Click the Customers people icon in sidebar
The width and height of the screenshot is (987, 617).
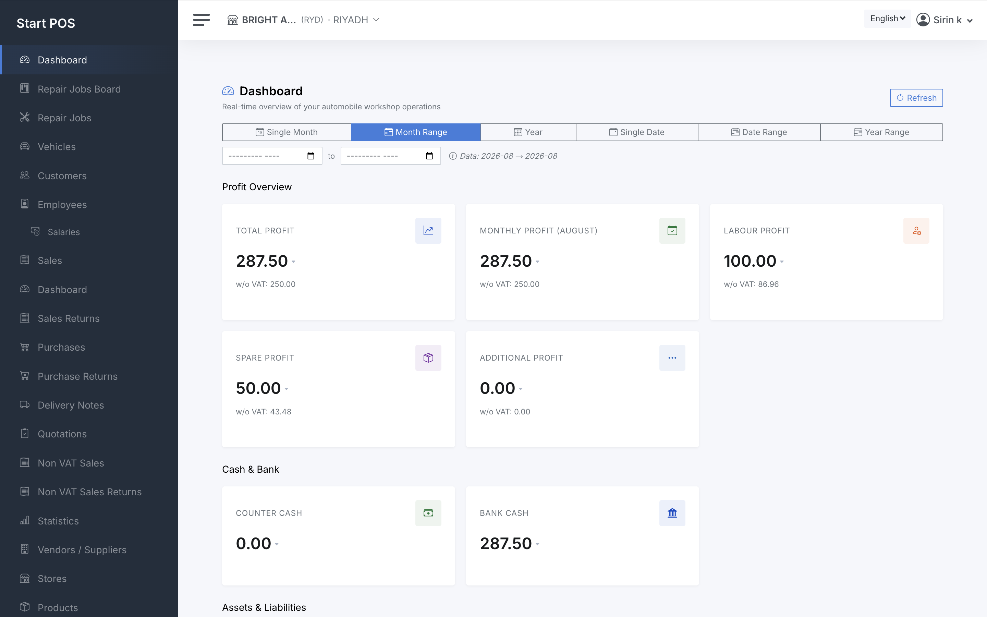pos(24,176)
